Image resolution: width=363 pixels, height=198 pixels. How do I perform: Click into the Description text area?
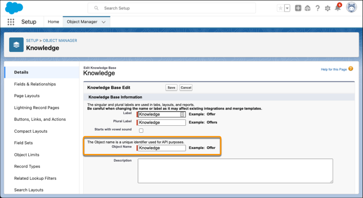tap(235, 171)
